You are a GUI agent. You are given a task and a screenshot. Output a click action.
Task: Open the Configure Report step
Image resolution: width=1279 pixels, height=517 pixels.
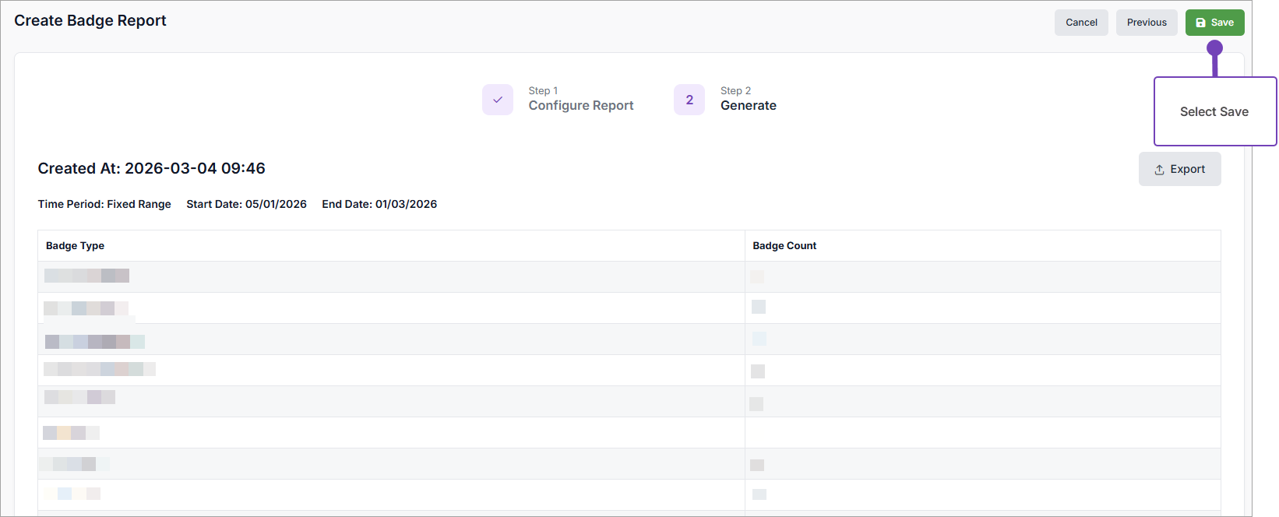pos(580,105)
